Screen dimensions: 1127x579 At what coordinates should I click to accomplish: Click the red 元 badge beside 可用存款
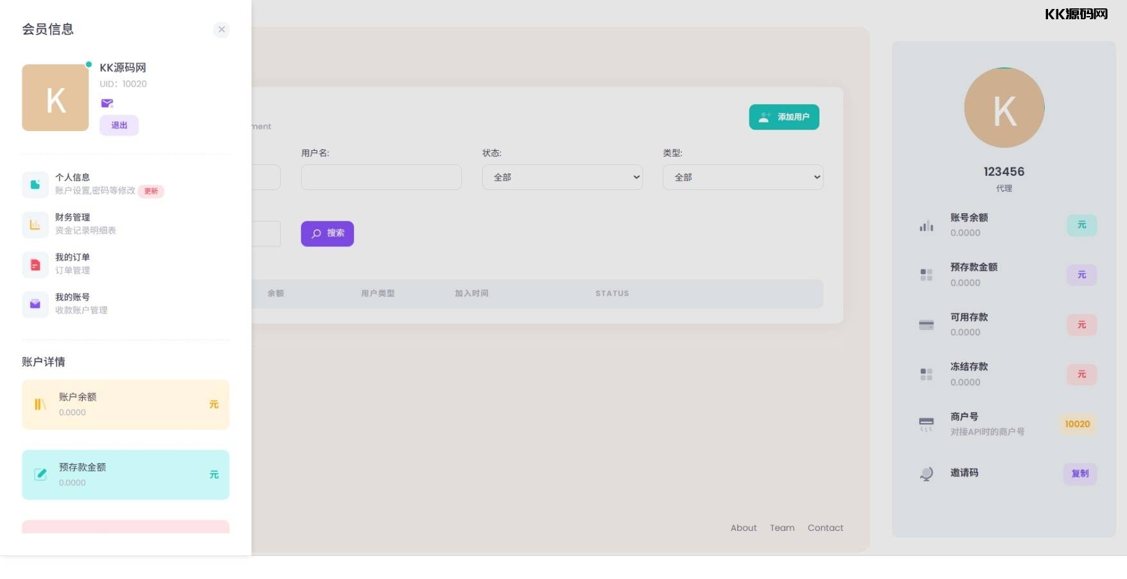tap(1081, 325)
